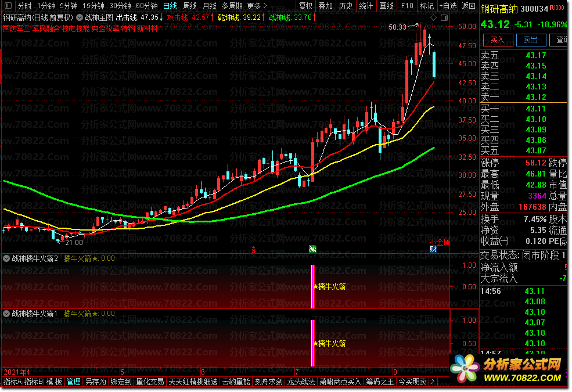
Task: Select the 云豹量能 indicator tab
Action: point(236,382)
